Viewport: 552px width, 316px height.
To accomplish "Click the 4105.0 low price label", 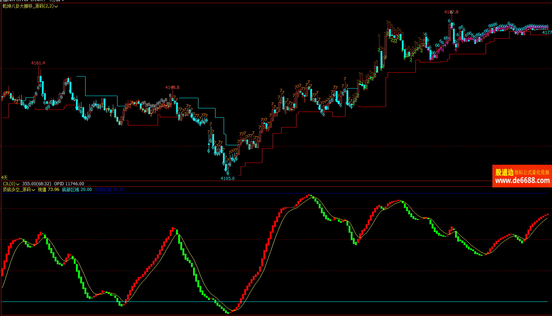I will click(x=228, y=179).
